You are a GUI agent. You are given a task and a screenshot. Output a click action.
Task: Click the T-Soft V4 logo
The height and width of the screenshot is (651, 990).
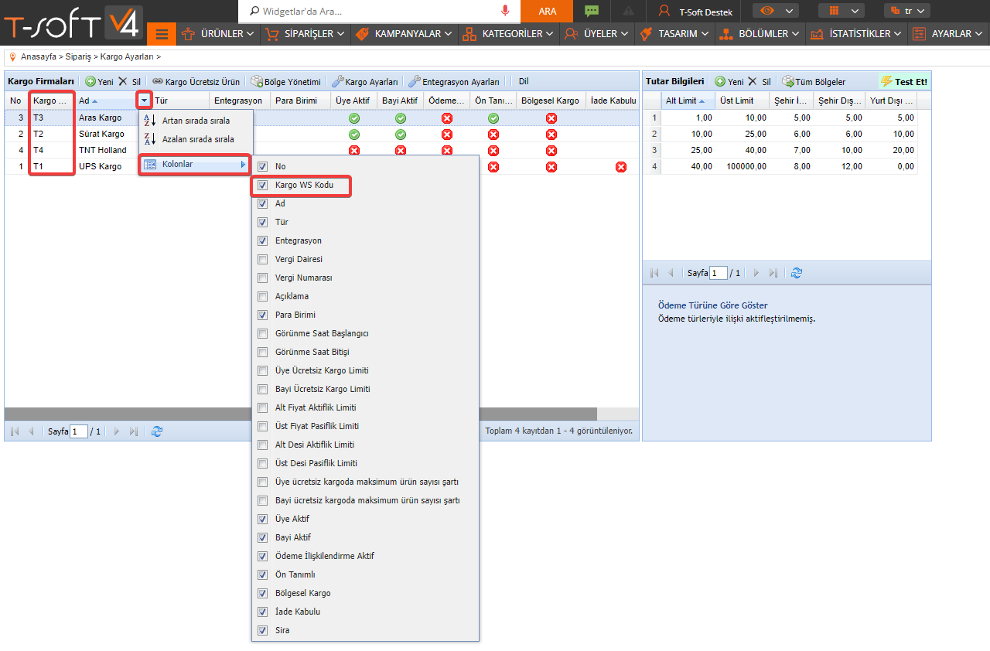[x=72, y=23]
